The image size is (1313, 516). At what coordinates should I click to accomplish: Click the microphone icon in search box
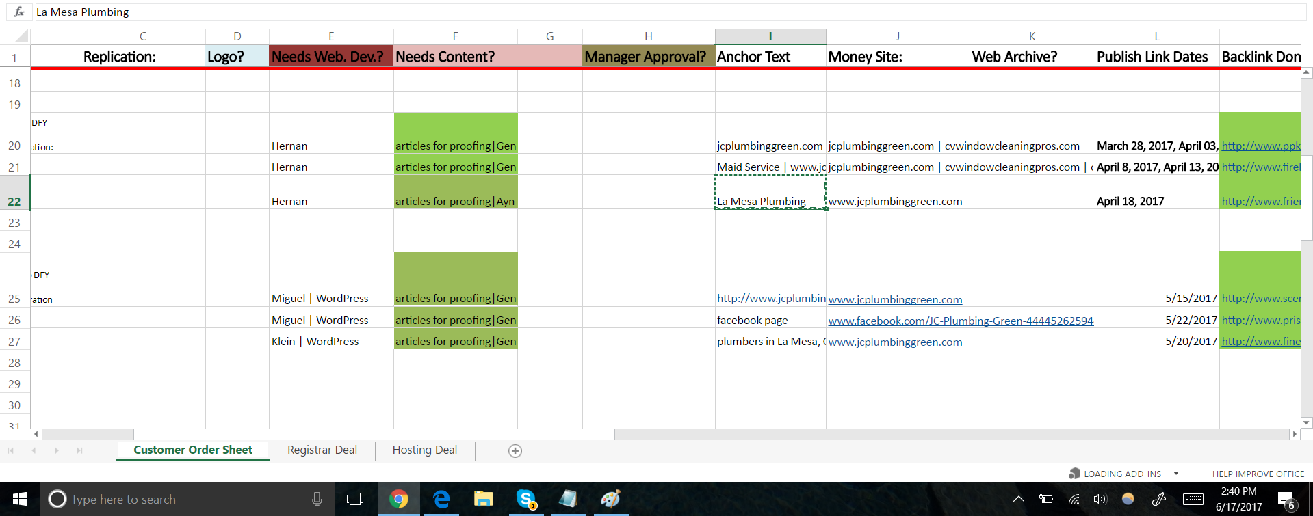tap(317, 500)
